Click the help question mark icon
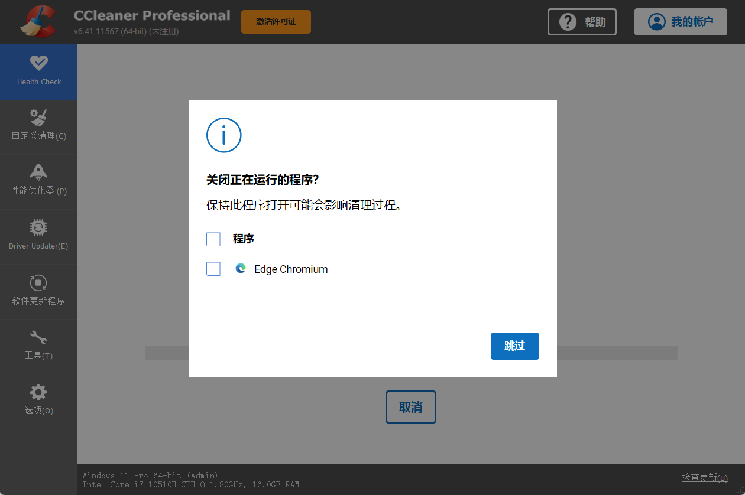745x495 pixels. tap(568, 22)
